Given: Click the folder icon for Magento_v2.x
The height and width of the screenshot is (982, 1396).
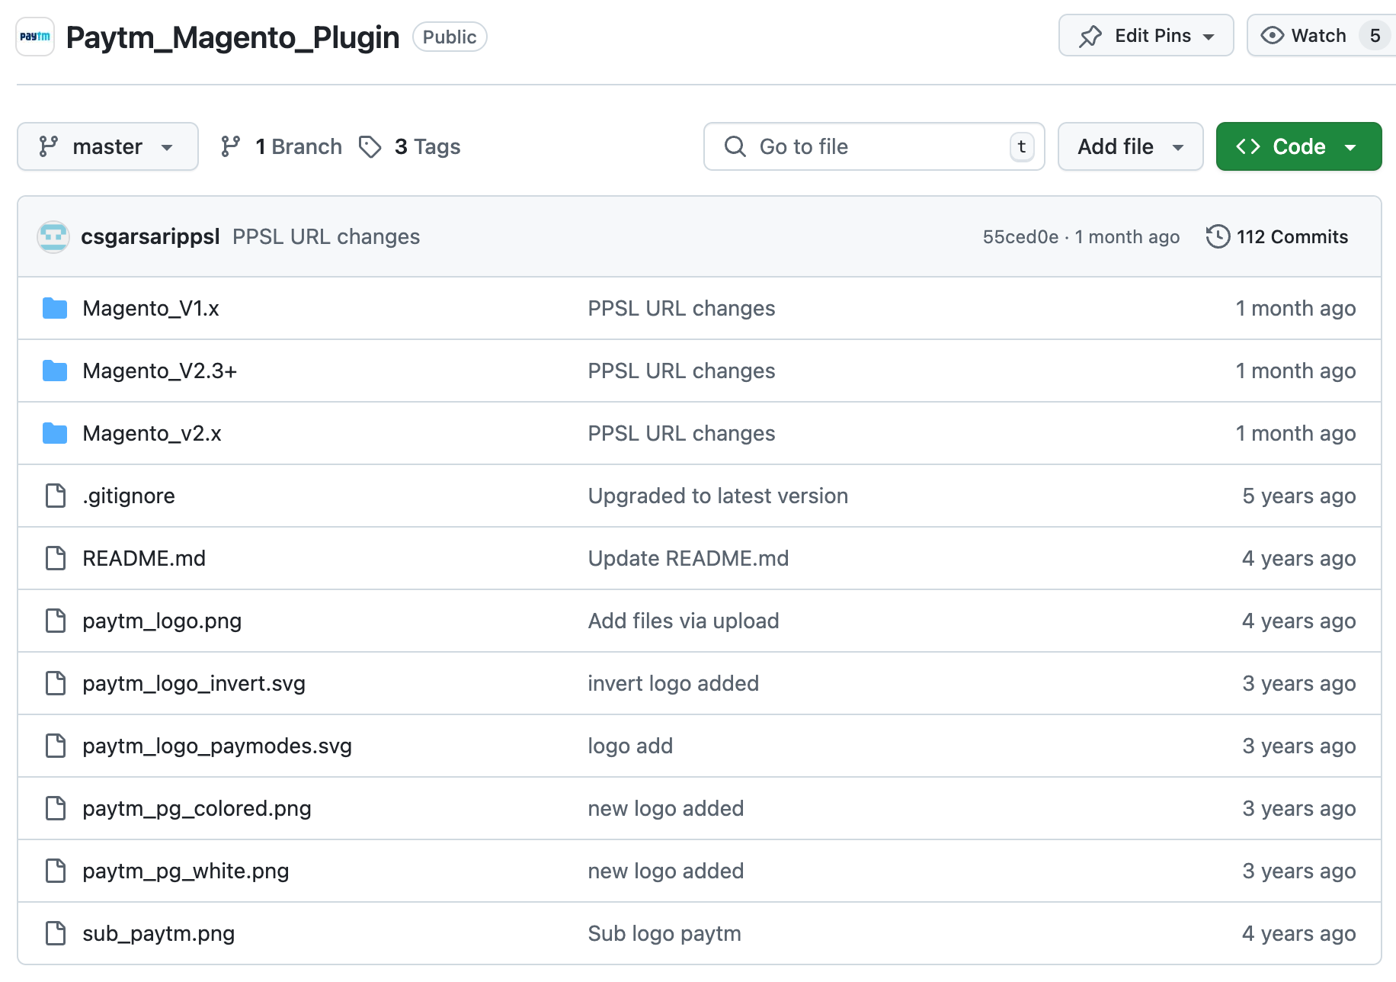Looking at the screenshot, I should pos(55,433).
